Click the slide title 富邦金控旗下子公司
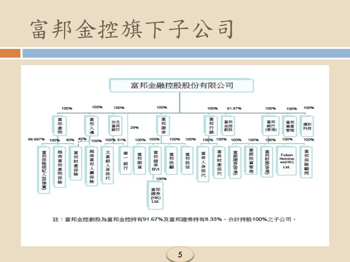Image resolution: width=350 pixels, height=262 pixels. pyautogui.click(x=132, y=29)
